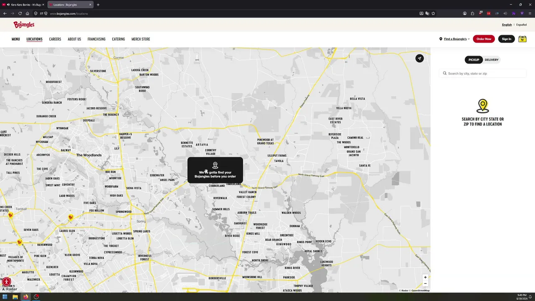Viewport: 535px width, 301px height.
Task: Click the Bojangles logo in the header
Action: point(24,25)
